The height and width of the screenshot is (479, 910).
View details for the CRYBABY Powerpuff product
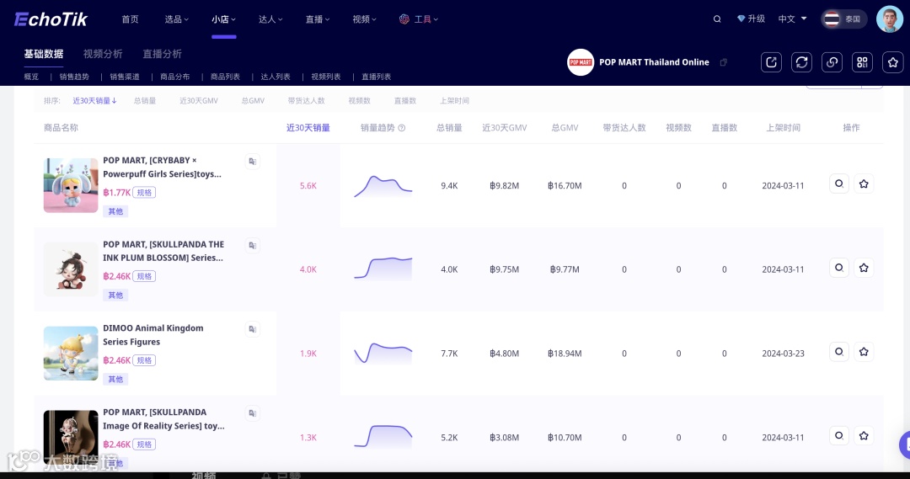tap(839, 184)
